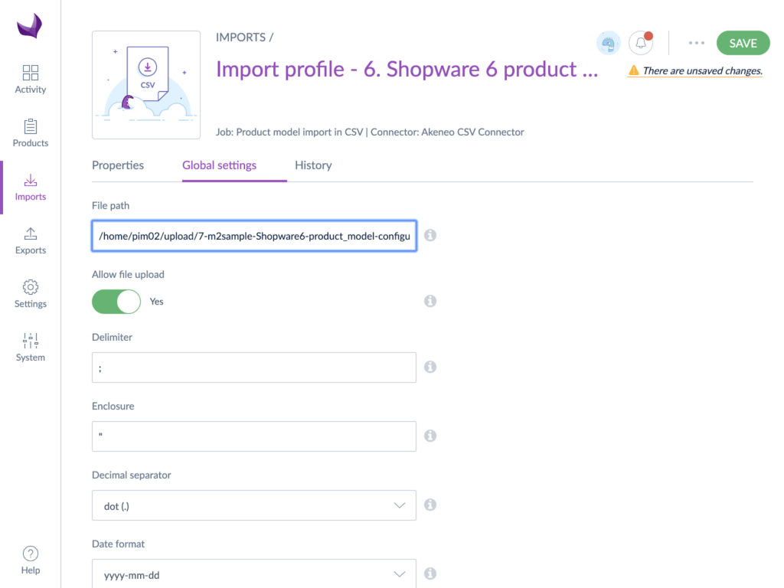Screen dimensions: 784x588
Task: Click the Date format info icon
Action: coord(430,573)
